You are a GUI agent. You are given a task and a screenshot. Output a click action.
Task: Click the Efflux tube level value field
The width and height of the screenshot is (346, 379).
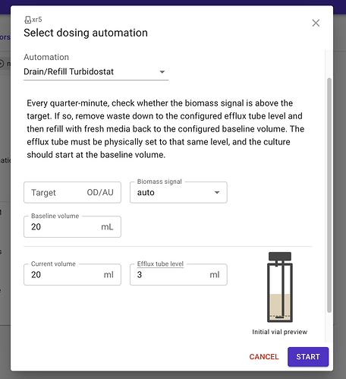[x=178, y=275]
